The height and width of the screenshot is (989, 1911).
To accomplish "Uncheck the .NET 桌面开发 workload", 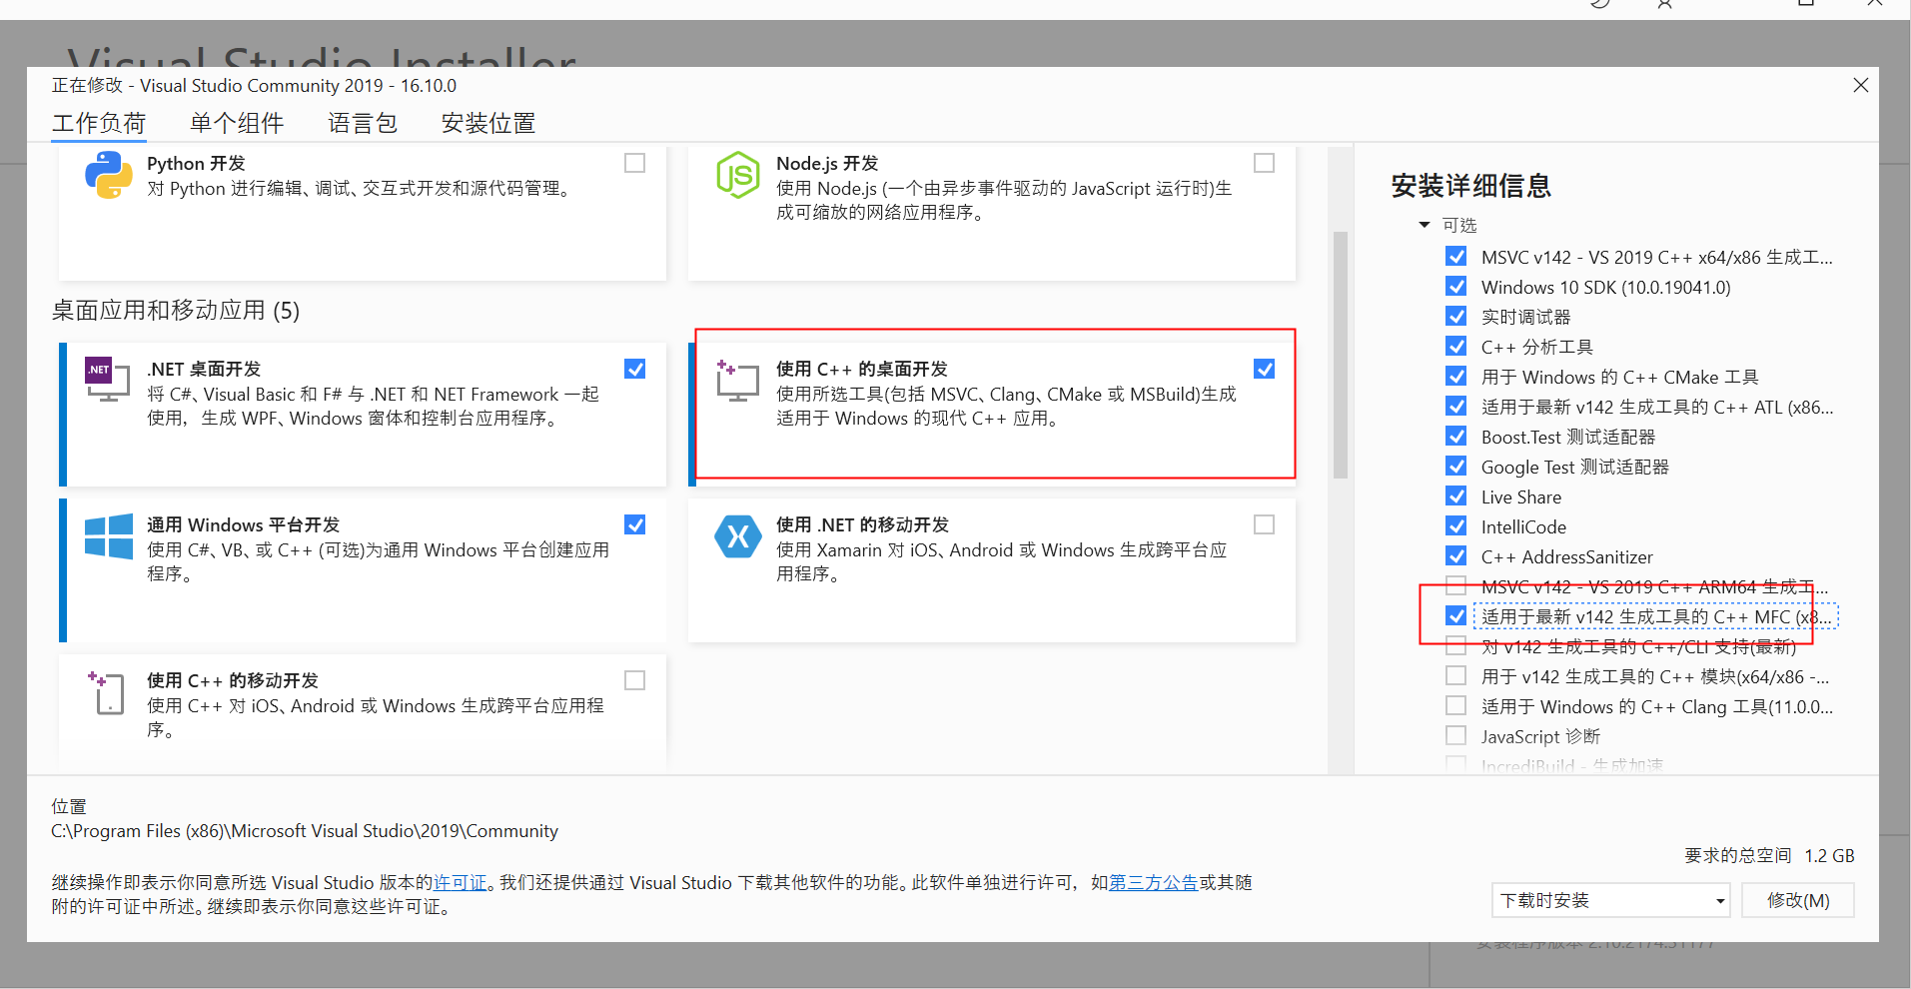I will [634, 369].
